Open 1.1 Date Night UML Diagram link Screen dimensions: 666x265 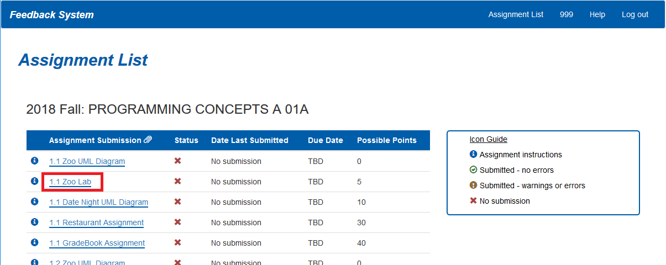(98, 202)
